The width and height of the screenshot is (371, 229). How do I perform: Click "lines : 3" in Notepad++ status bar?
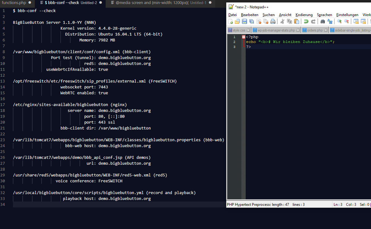pos(299,205)
